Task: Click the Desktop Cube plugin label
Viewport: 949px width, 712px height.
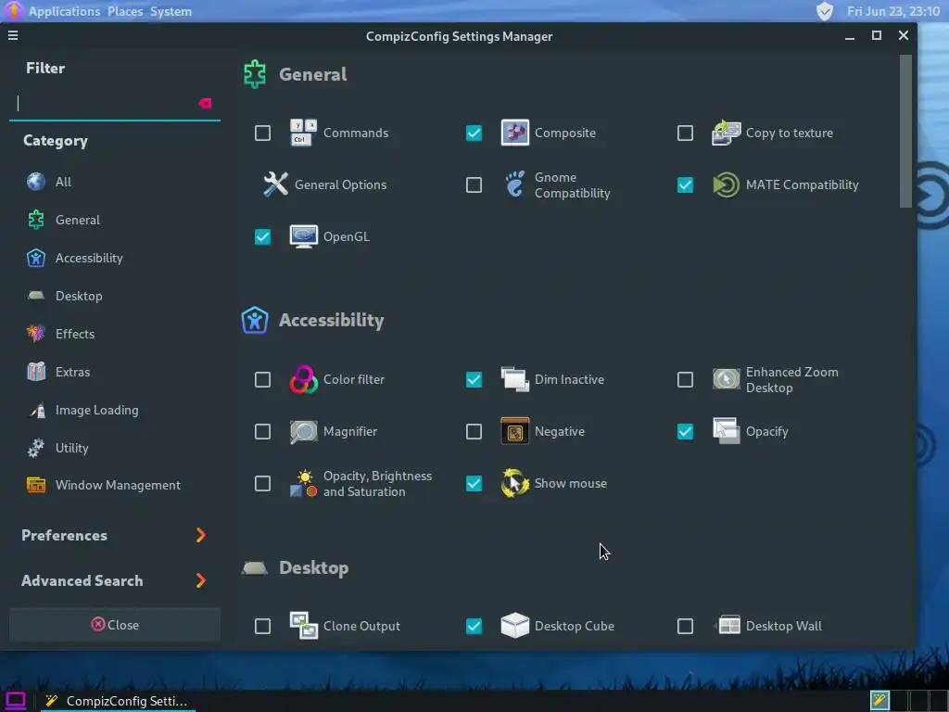Action: point(574,626)
